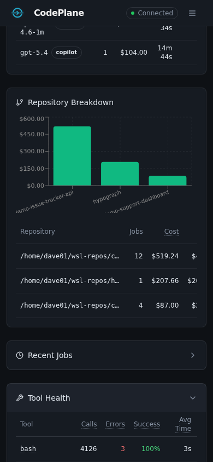The image size is (213, 462).
Task: Click the Repository column header
Action: (x=38, y=232)
